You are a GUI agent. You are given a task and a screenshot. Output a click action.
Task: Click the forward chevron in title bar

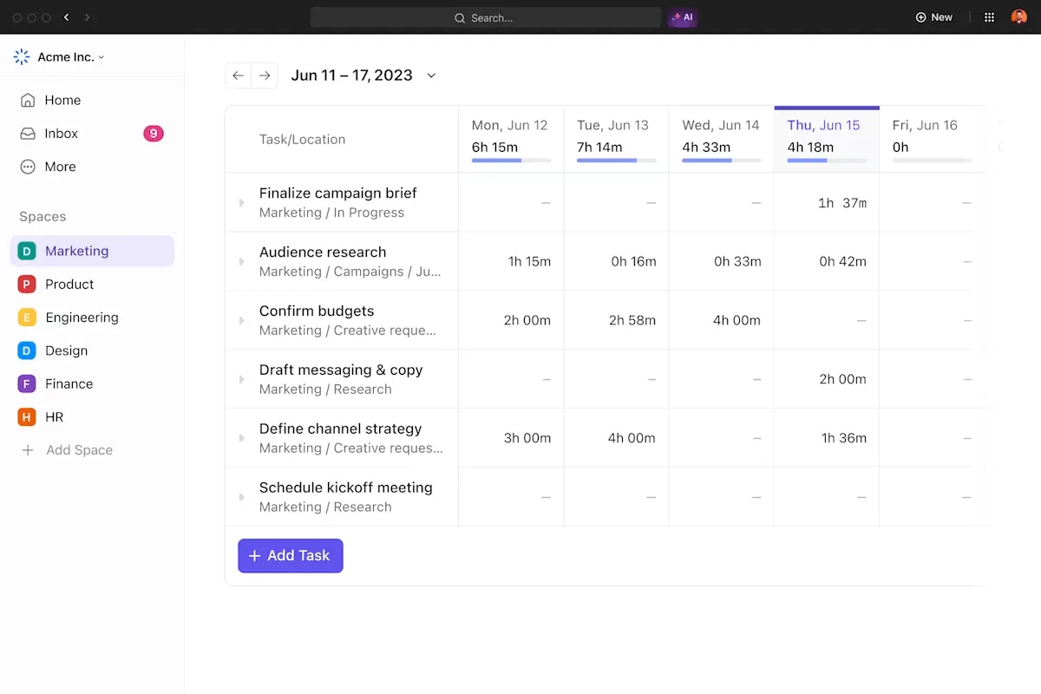(87, 17)
